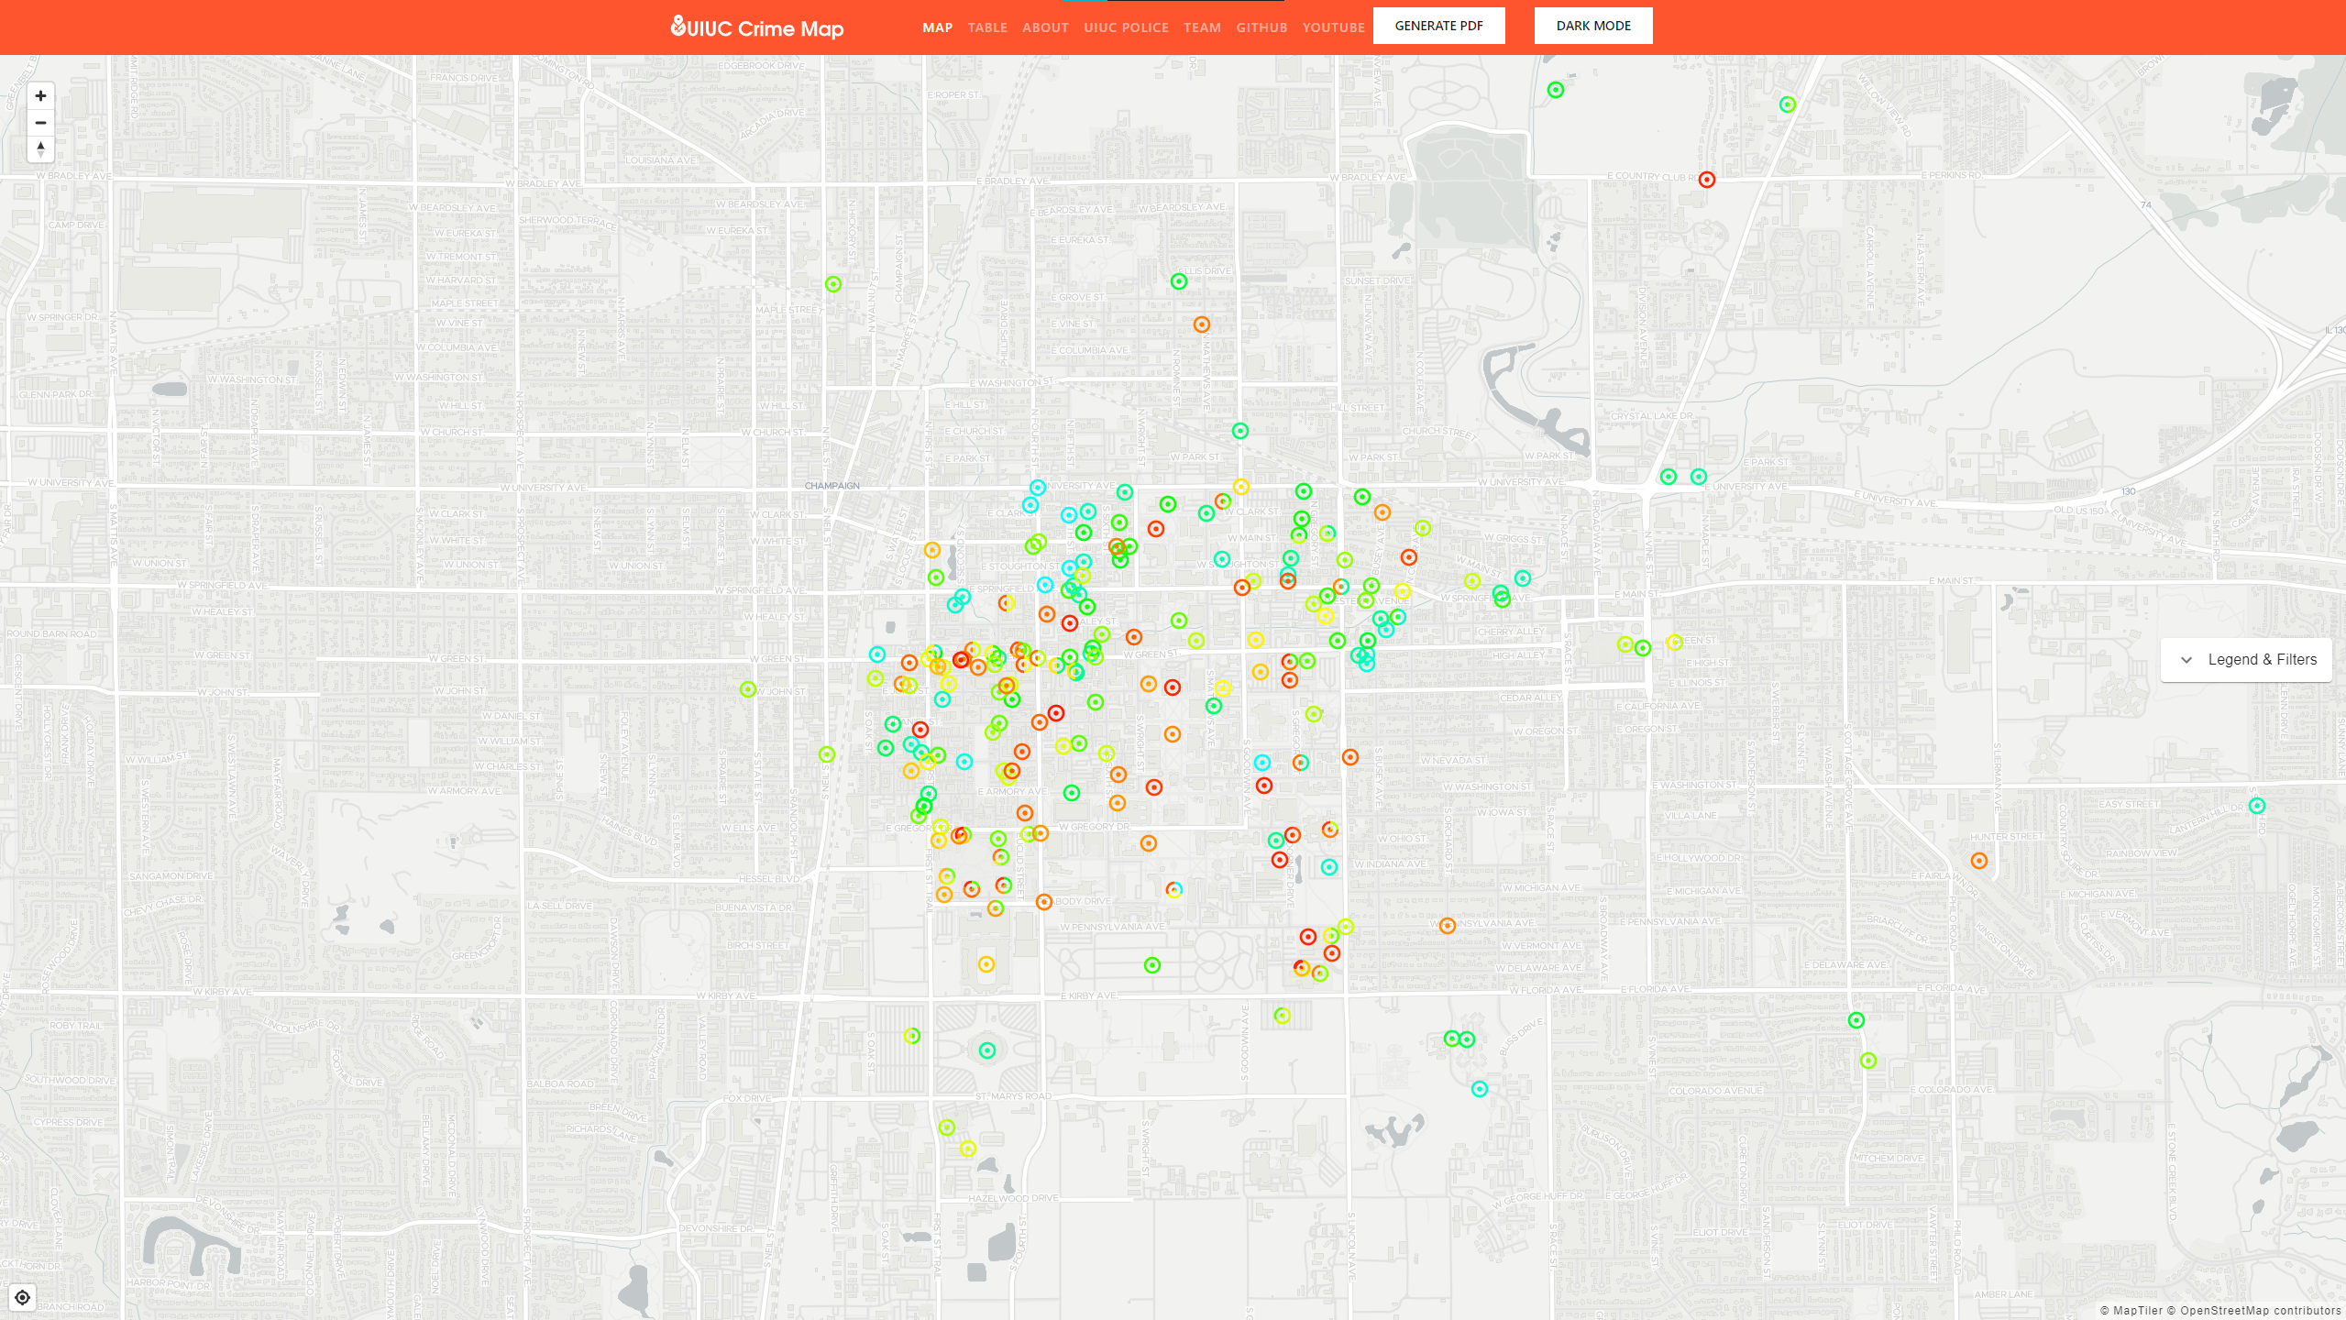Expand the Legend & Filters panel
This screenshot has height=1320, width=2346.
(2246, 660)
